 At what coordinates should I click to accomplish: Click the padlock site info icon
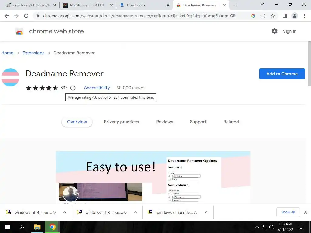(x=38, y=16)
